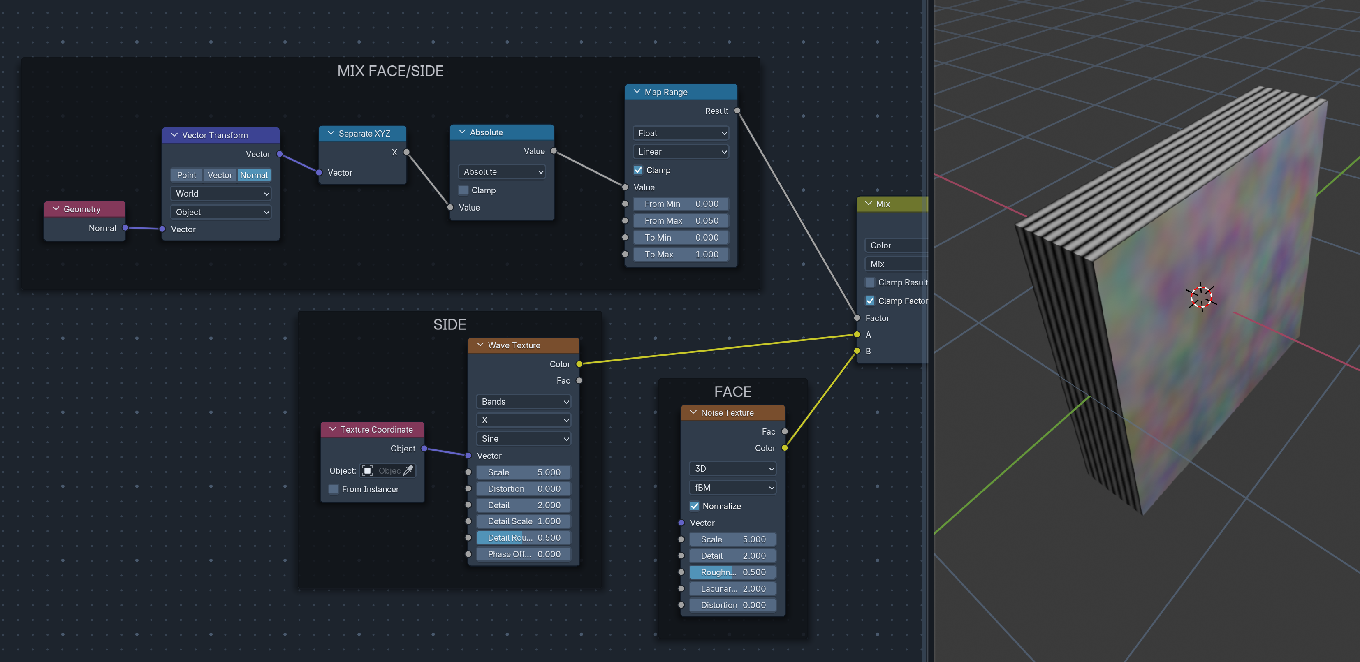Click the From Max value field
This screenshot has width=1360, height=662.
pos(681,221)
